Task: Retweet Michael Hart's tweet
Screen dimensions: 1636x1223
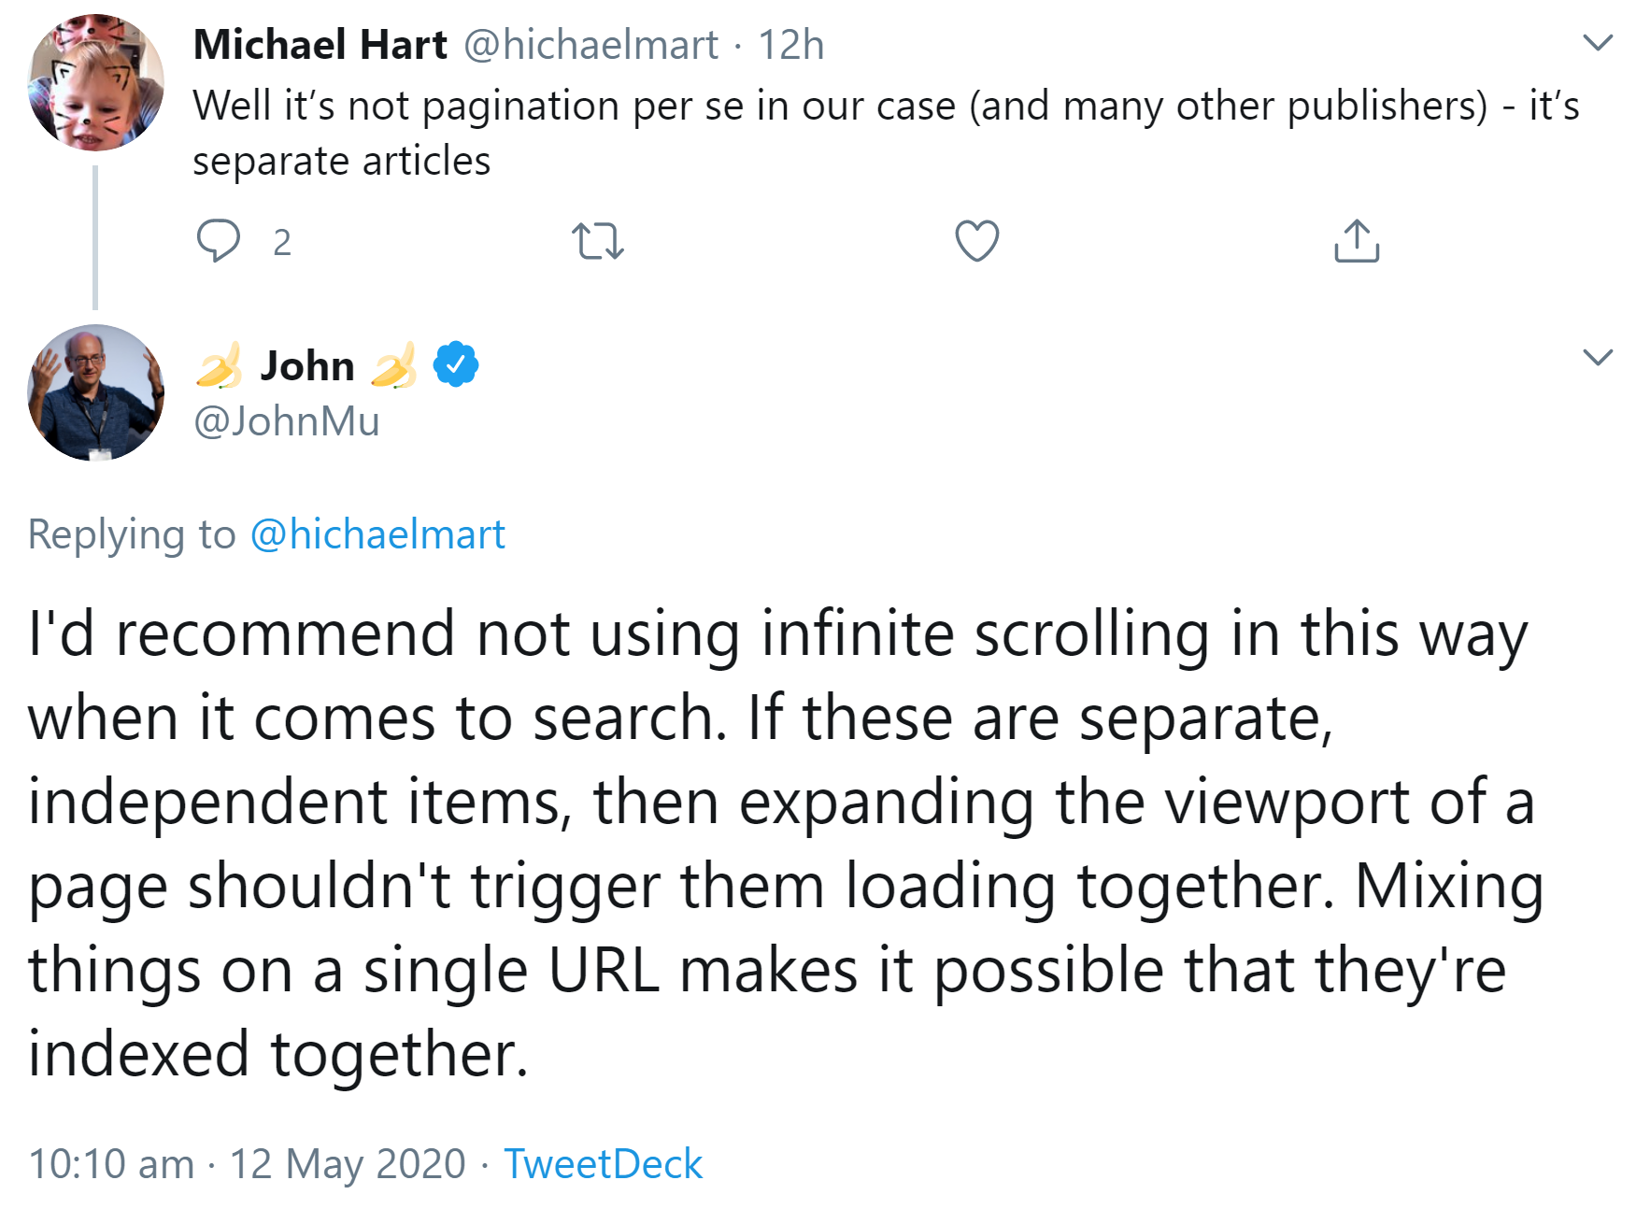Action: [x=597, y=241]
